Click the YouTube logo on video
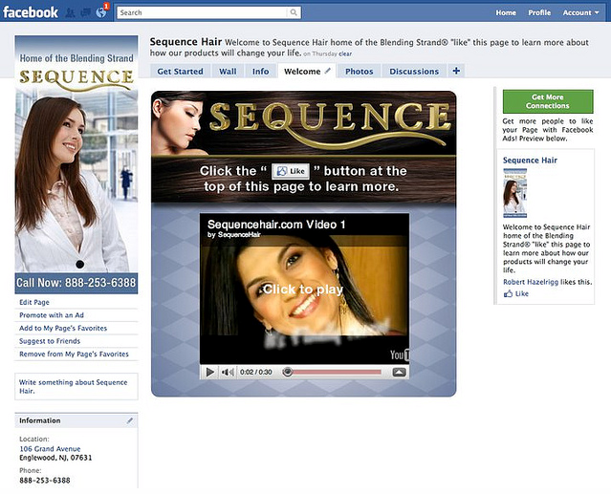The height and width of the screenshot is (494, 611). pos(400,354)
